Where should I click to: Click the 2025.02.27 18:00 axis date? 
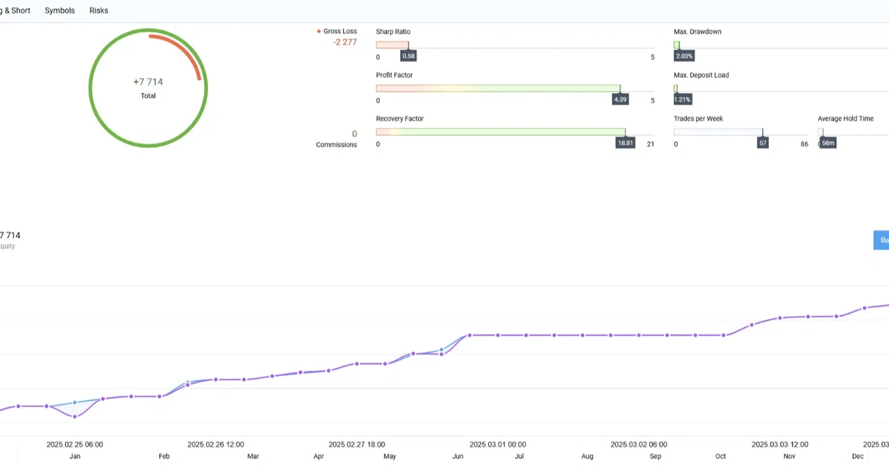click(x=356, y=444)
